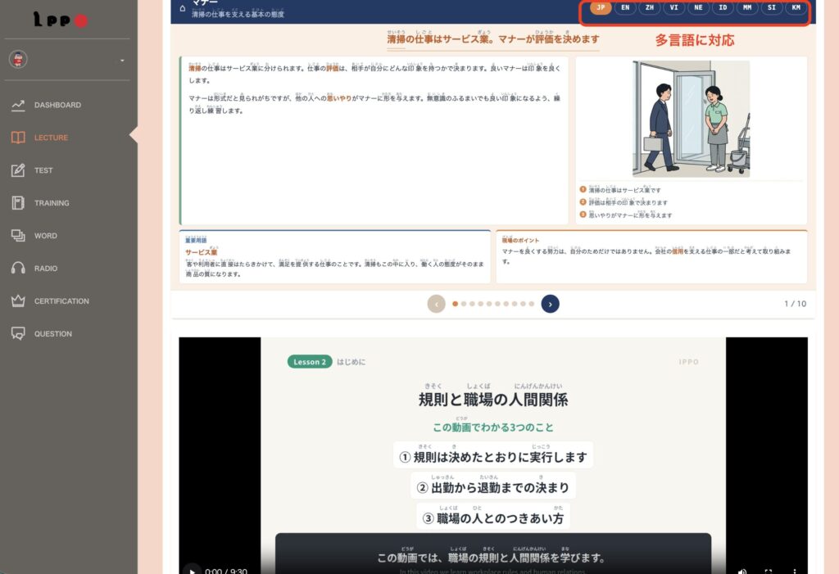Switch lecture language to NE

click(698, 7)
